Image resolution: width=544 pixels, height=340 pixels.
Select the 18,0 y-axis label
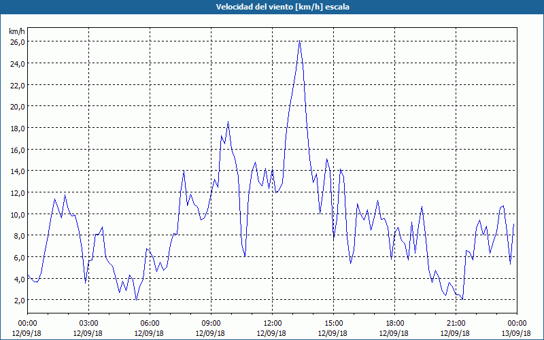click(18, 129)
